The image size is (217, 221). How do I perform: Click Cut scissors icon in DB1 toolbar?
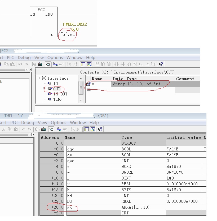(x=4, y=129)
